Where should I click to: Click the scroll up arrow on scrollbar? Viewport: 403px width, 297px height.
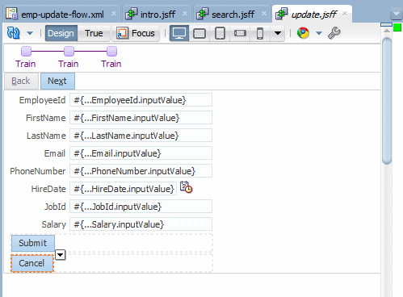point(387,31)
